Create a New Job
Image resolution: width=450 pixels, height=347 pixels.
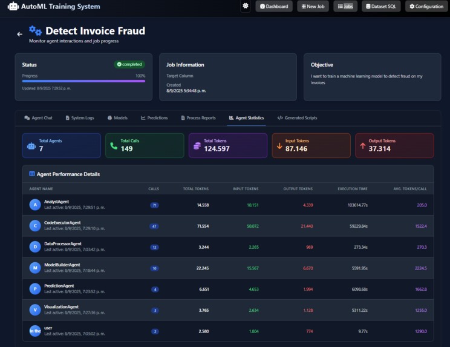click(313, 6)
